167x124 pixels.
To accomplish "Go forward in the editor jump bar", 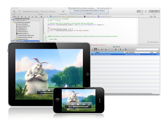I will coord(47,17).
